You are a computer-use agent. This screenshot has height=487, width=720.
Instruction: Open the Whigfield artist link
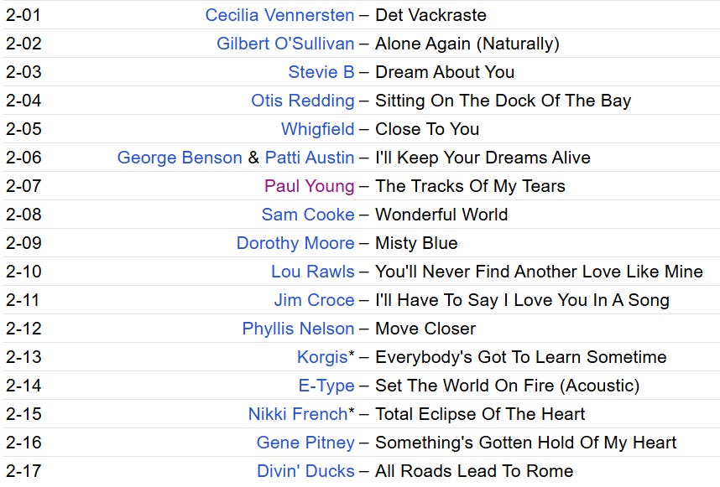point(317,129)
